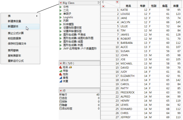This screenshot has width=183, height=120.
Task: Click the KATIE name cell
Action: 128,10
